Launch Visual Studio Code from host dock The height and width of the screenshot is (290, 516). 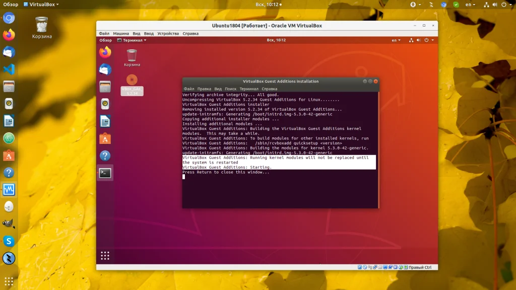[9, 69]
